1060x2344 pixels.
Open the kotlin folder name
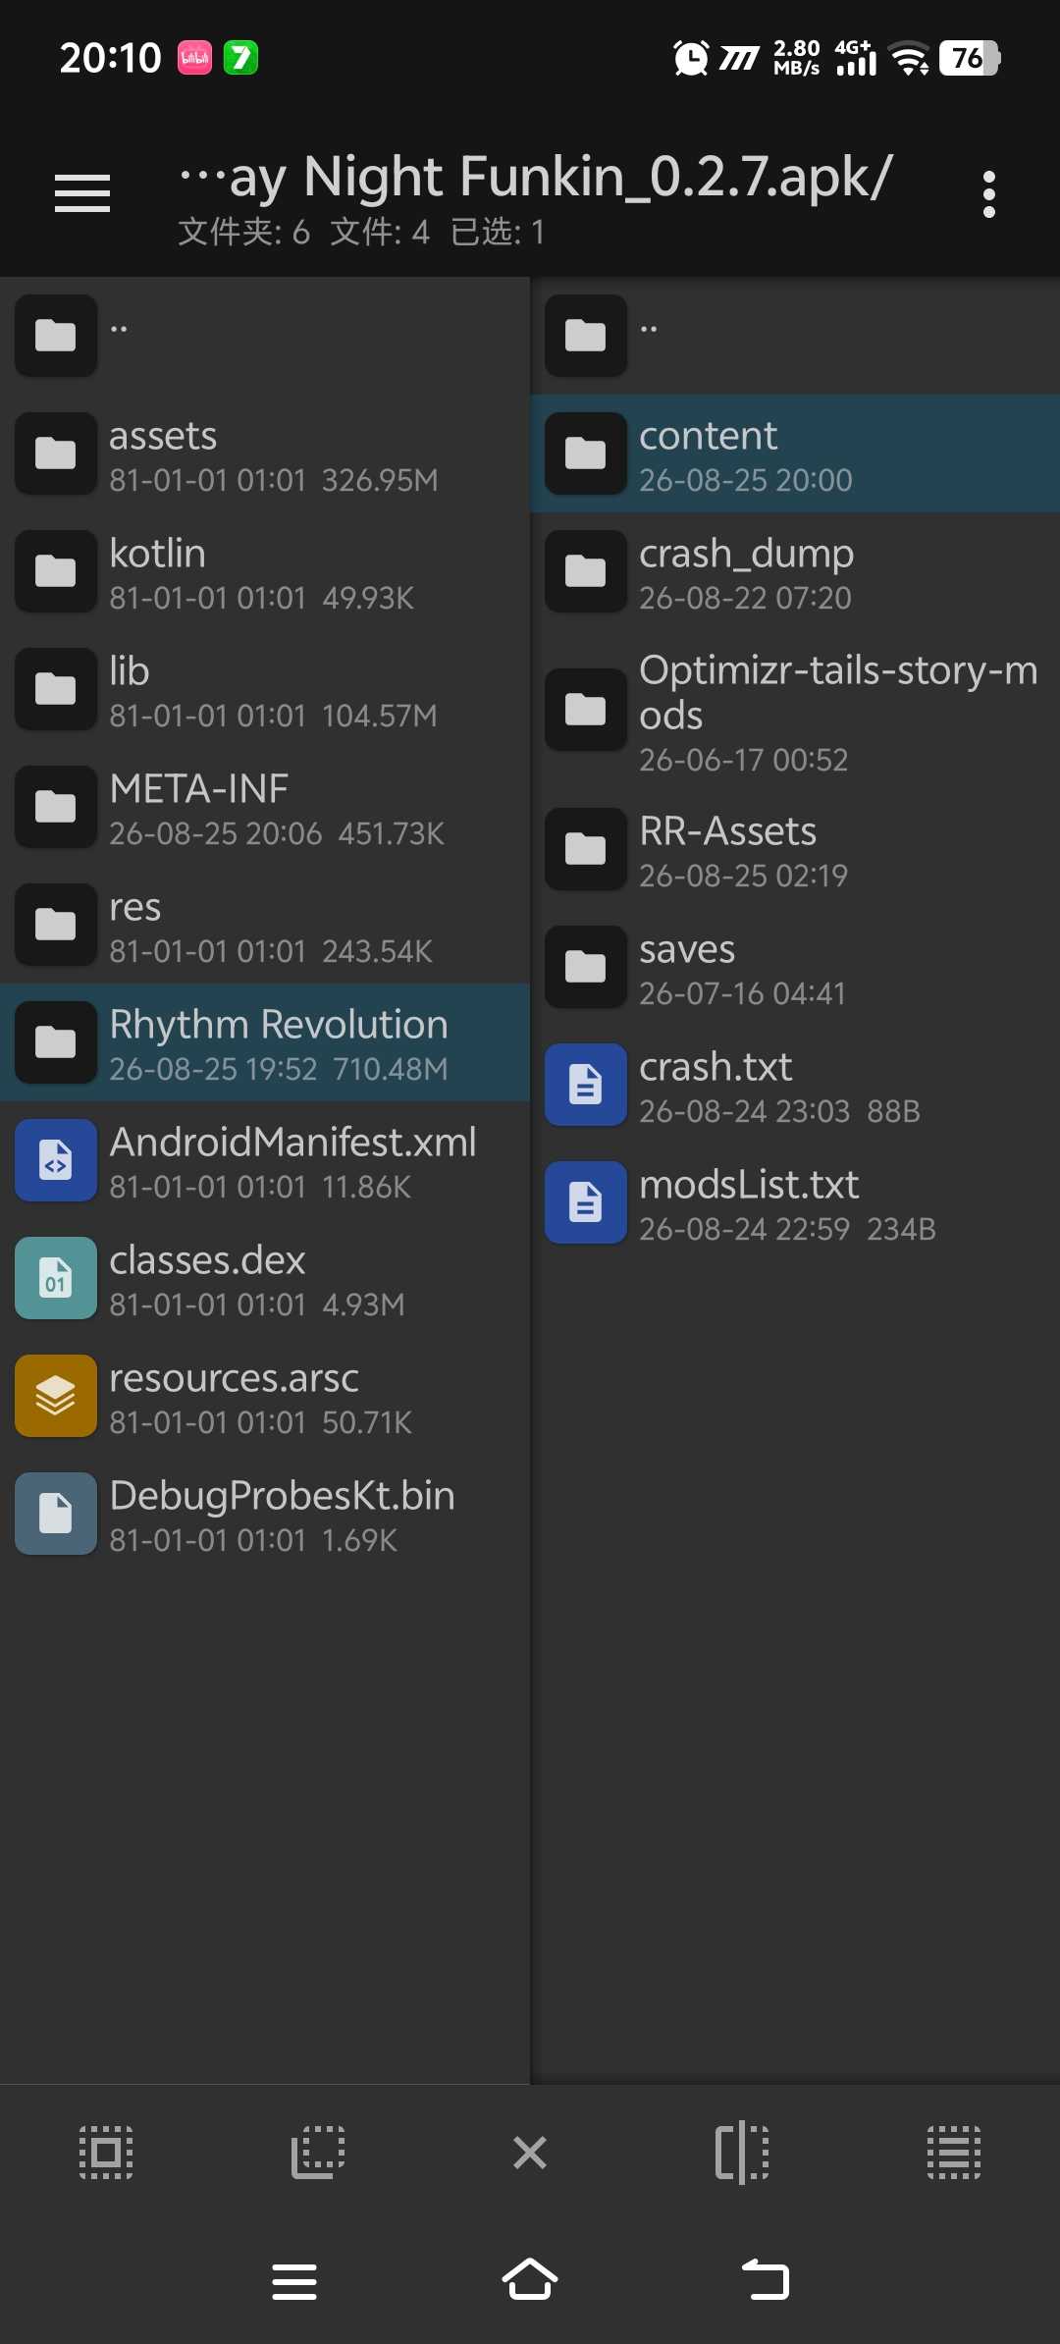(x=157, y=554)
